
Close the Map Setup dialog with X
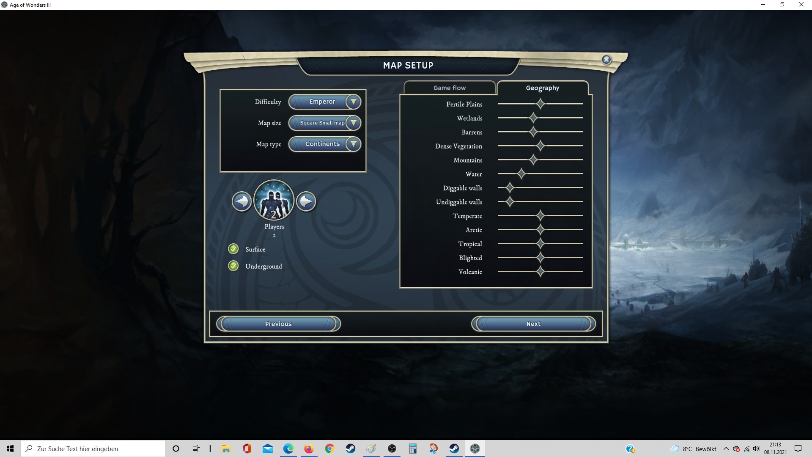pos(606,60)
